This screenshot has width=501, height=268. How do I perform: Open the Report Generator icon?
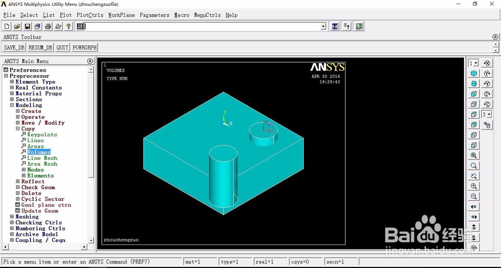tap(58, 27)
